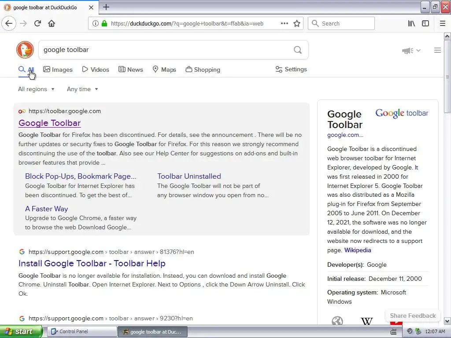Open the Firefox hamburger menu
451x338 pixels.
[443, 23]
